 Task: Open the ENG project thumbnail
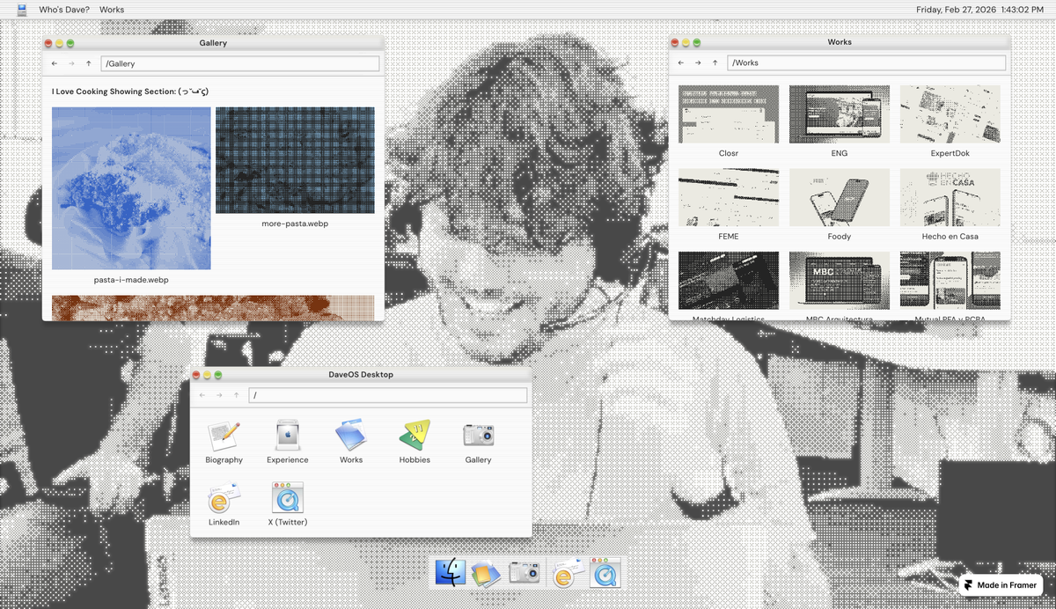(x=840, y=114)
